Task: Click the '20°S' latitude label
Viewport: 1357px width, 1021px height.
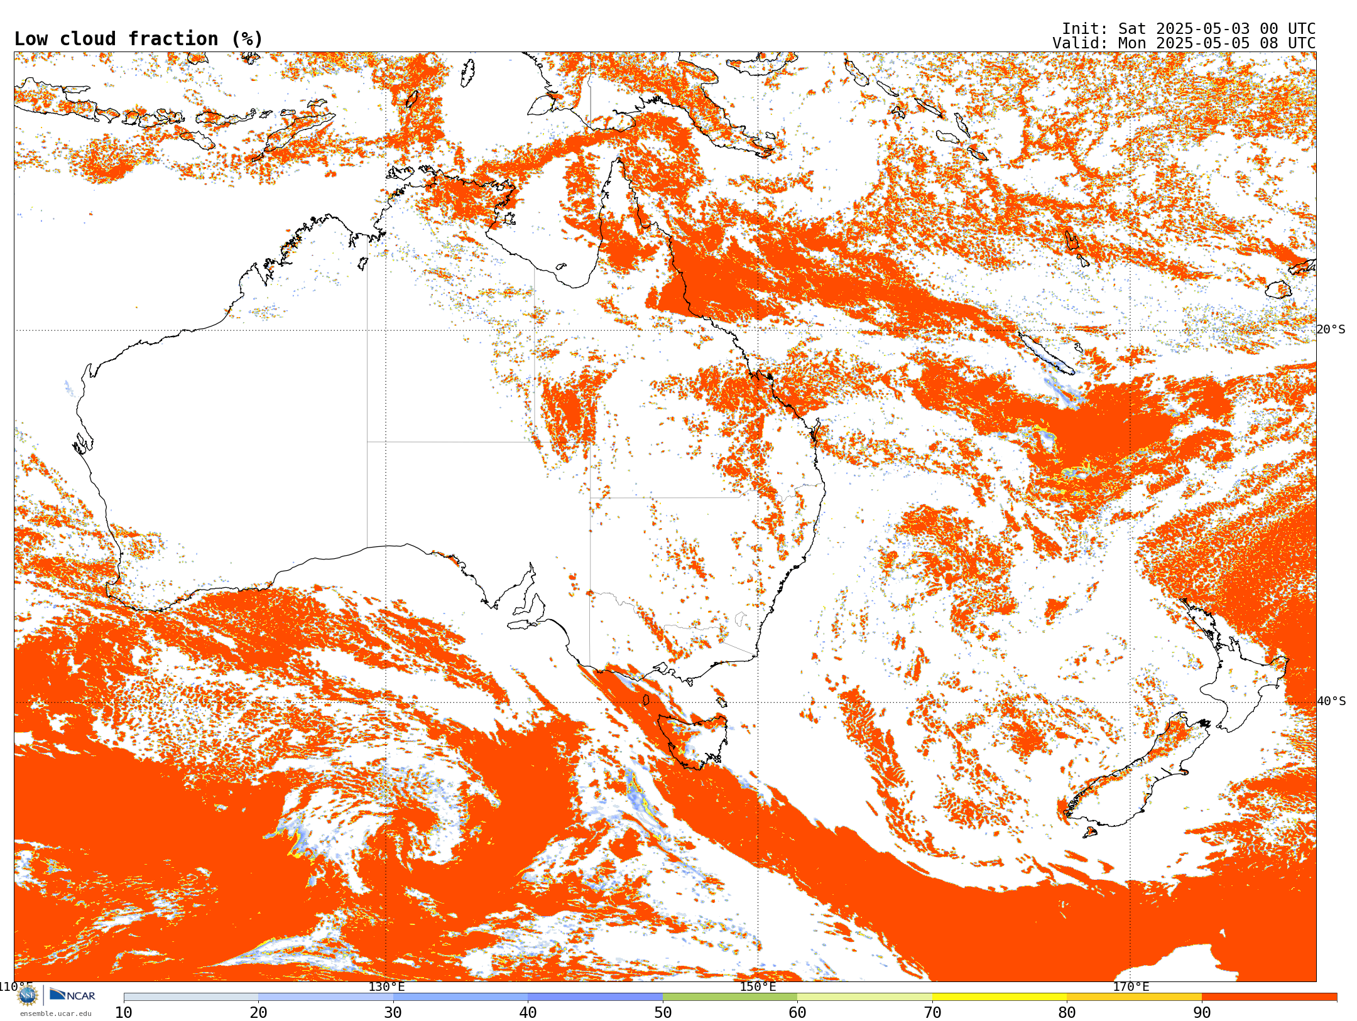Action: tap(1331, 330)
